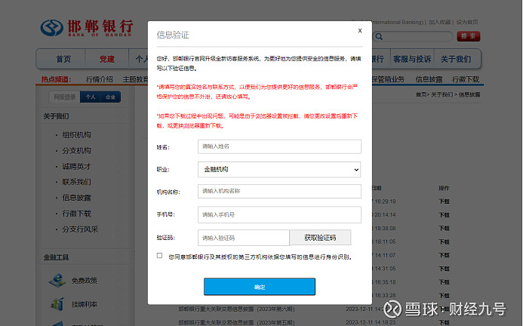Focus the 手机号 phone number field
Screen dimensions: 523x326
pyautogui.click(x=279, y=214)
